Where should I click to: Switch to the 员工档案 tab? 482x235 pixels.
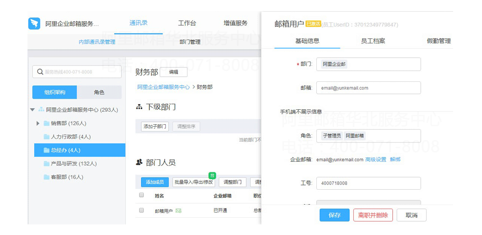click(x=373, y=41)
